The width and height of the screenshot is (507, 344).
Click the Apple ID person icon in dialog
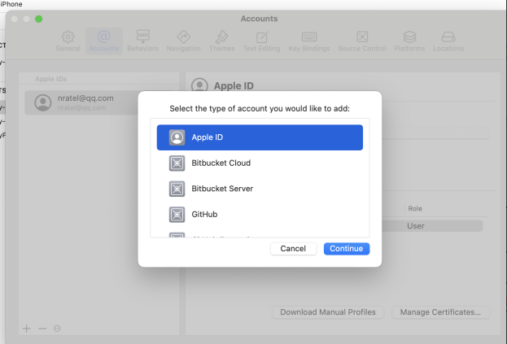point(177,137)
